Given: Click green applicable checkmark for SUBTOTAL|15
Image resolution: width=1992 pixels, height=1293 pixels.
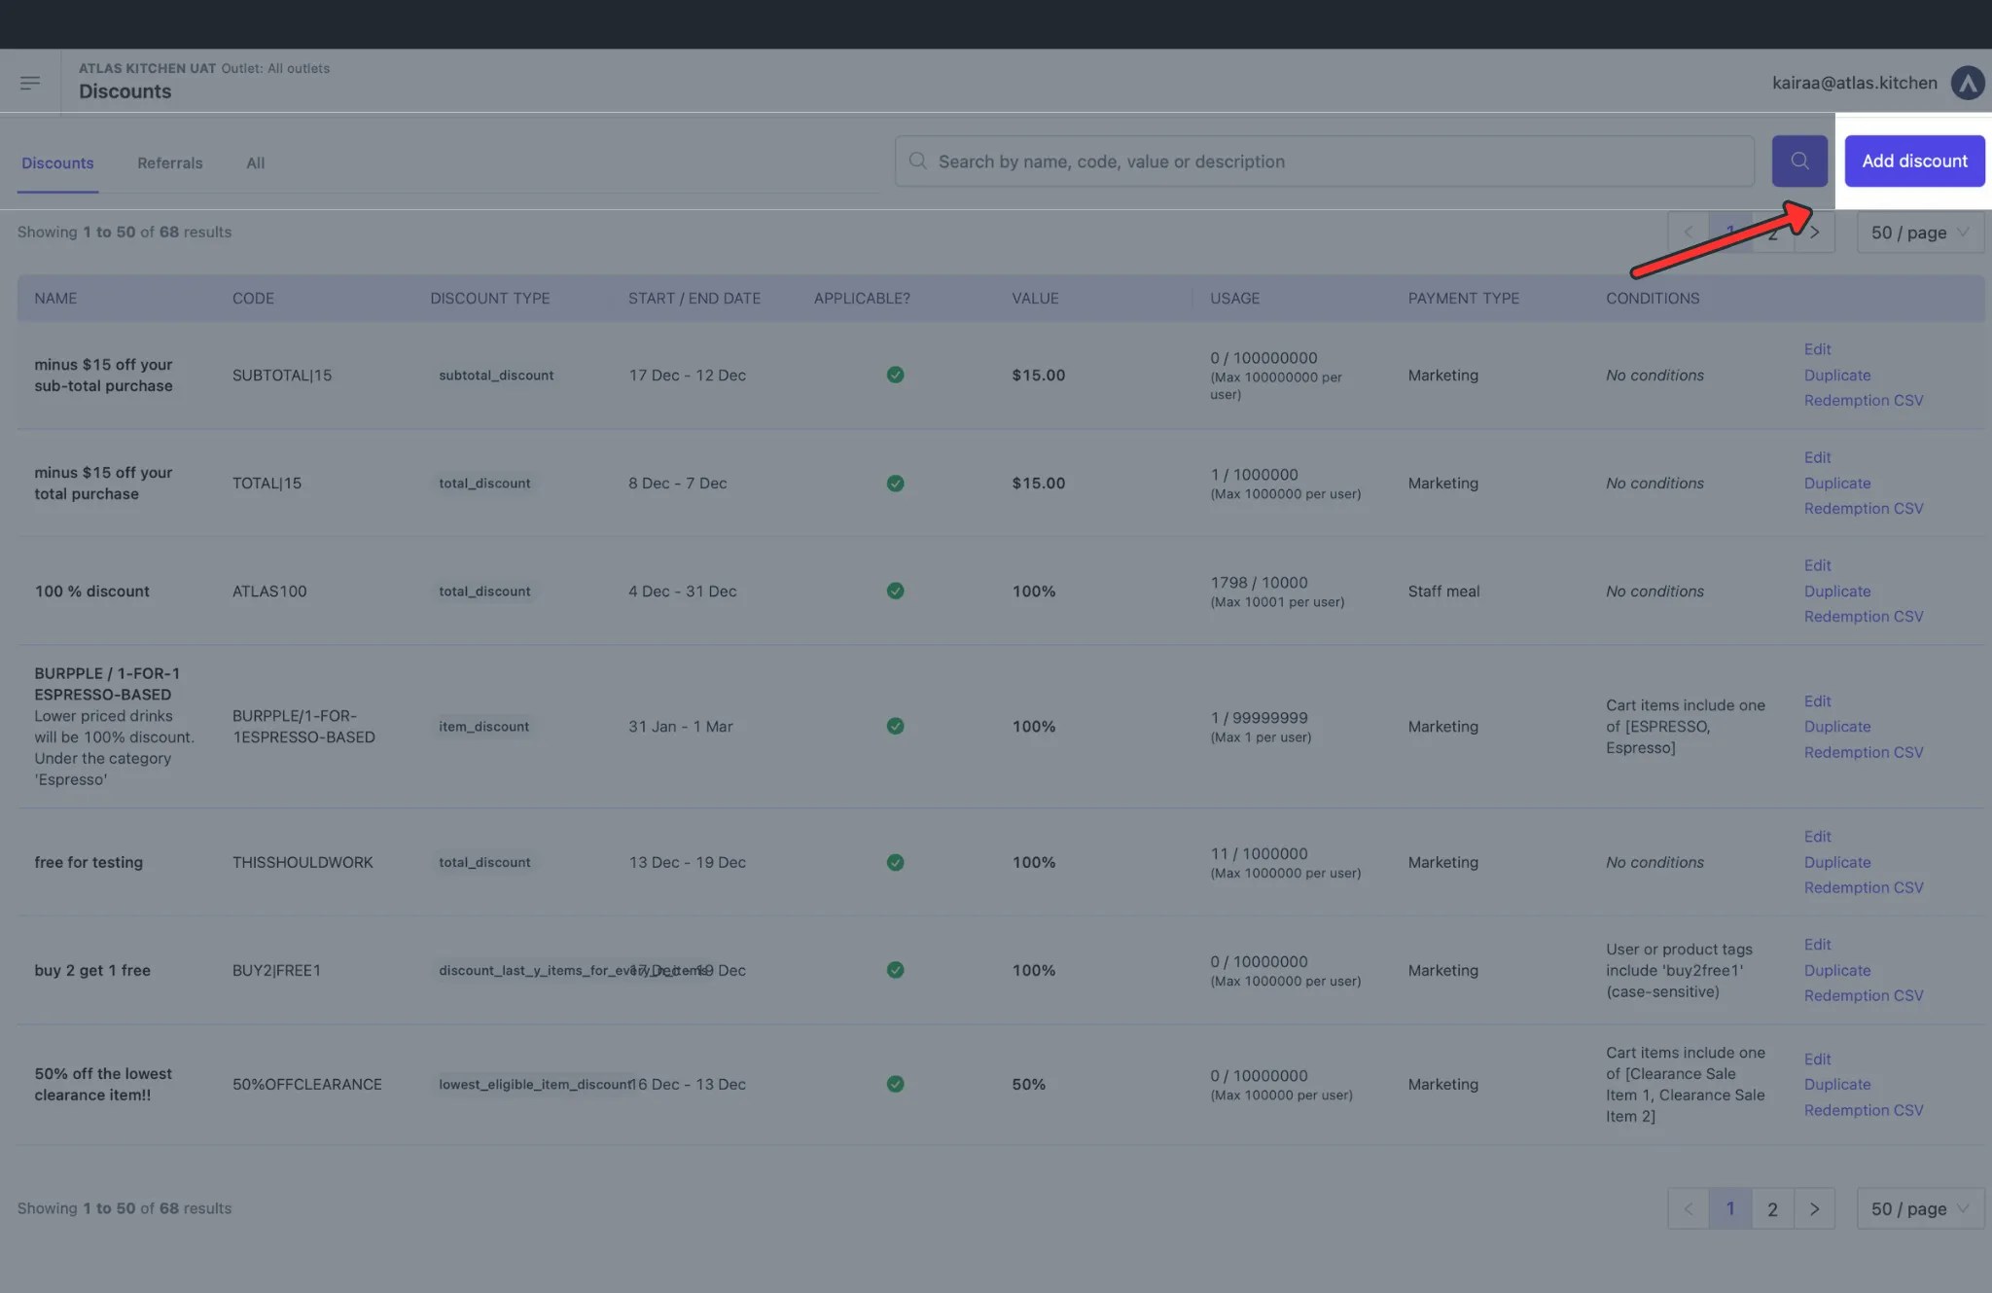Looking at the screenshot, I should 895,375.
